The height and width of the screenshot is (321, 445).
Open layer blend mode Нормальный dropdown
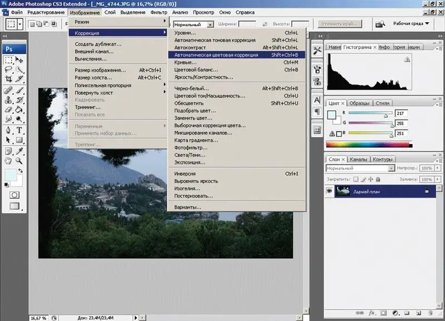pyautogui.click(x=360, y=169)
